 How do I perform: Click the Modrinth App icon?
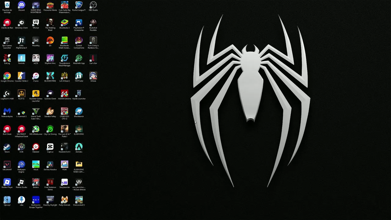point(79,58)
